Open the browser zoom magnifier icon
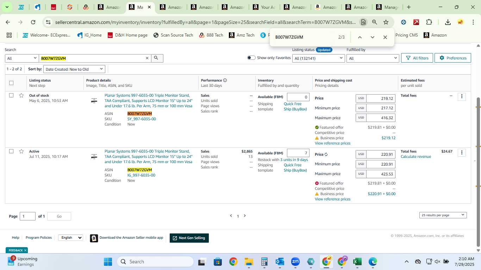 375,22
